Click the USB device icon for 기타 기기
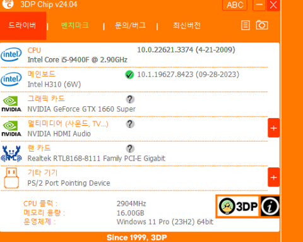The image size is (303, 242). (x=11, y=178)
